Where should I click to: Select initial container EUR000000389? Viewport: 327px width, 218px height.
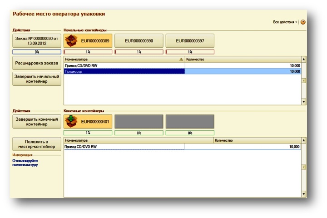88,41
